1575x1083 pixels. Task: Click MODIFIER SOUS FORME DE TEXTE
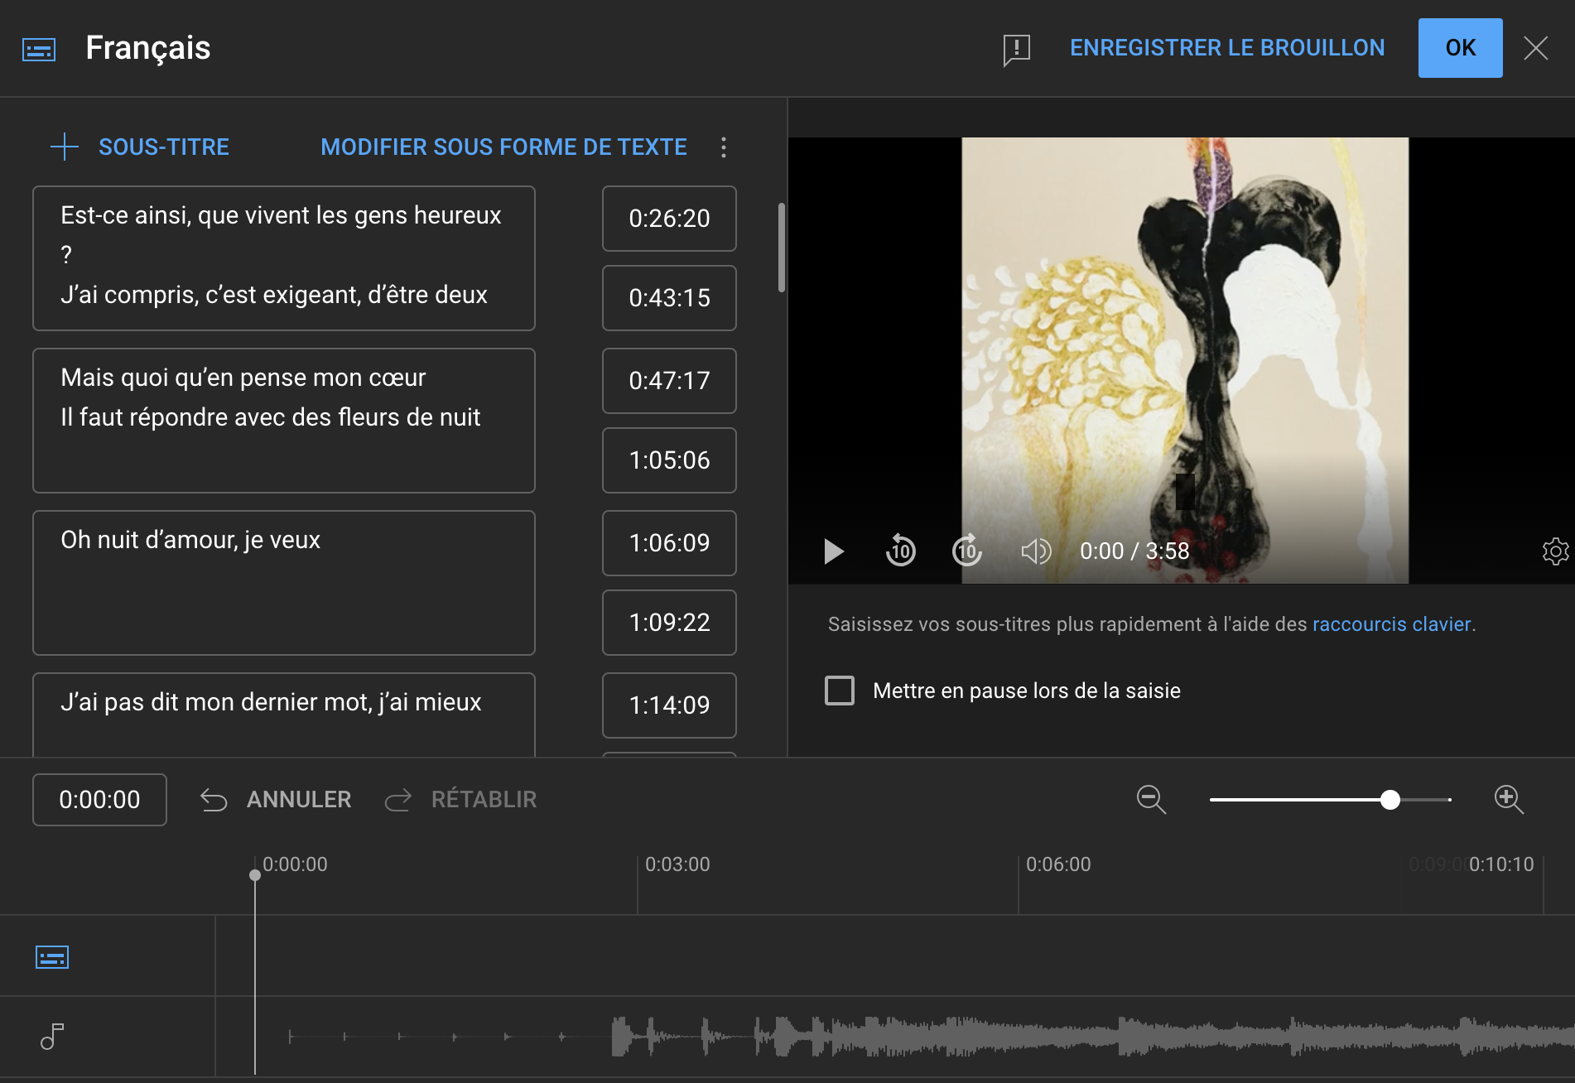(503, 147)
